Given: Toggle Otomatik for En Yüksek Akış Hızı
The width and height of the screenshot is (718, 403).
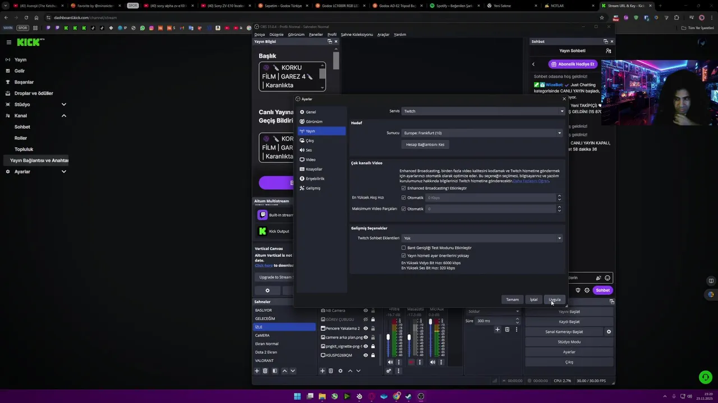Looking at the screenshot, I should 403,198.
